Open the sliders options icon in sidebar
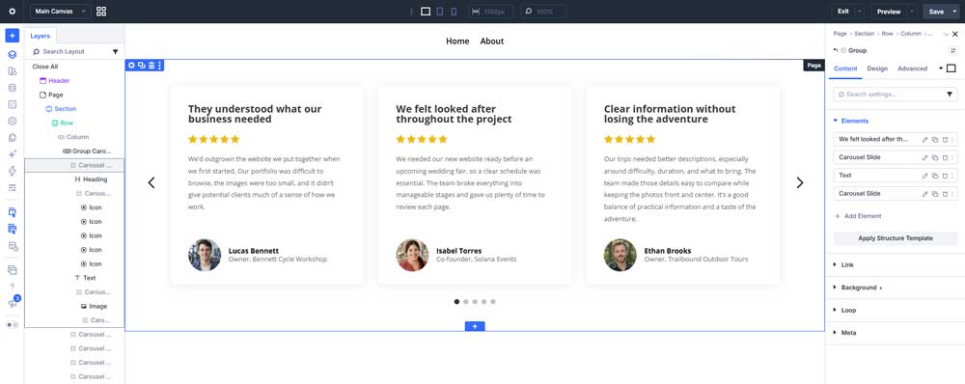Screen dimensions: 965x384 [x=13, y=187]
